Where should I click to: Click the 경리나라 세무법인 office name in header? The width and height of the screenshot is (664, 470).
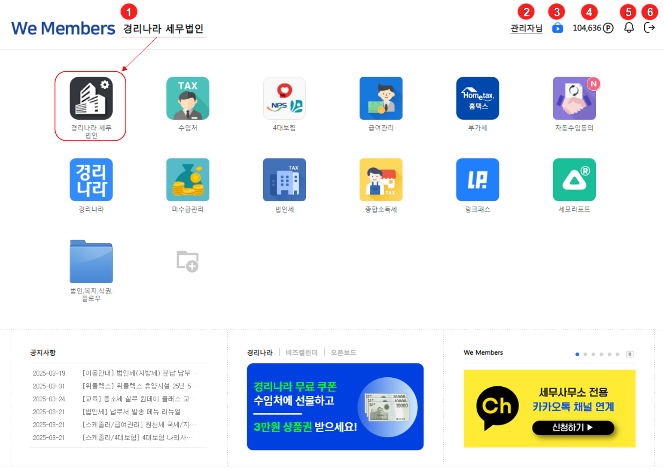click(163, 29)
